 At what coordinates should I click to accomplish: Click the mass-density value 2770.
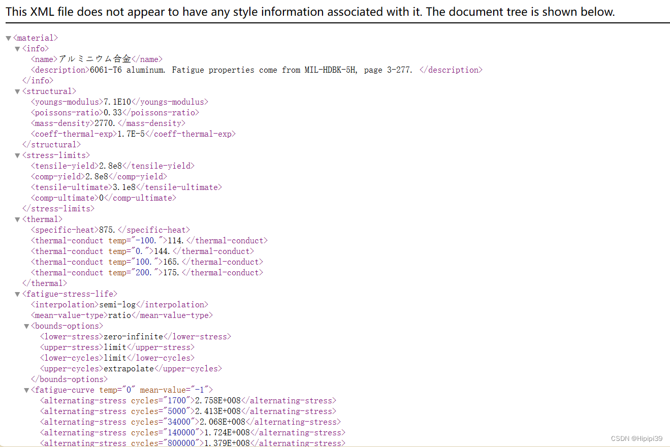(x=106, y=123)
